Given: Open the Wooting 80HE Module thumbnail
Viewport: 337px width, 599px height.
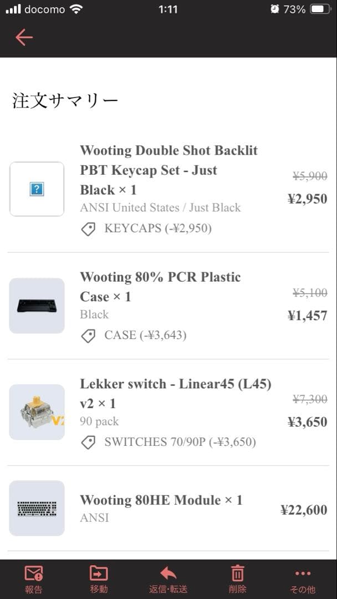Looking at the screenshot, I should tap(37, 508).
